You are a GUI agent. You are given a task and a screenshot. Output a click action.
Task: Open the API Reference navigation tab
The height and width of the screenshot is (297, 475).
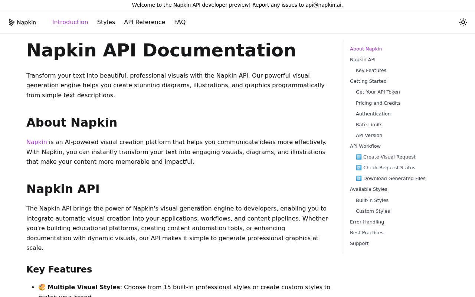click(x=145, y=22)
